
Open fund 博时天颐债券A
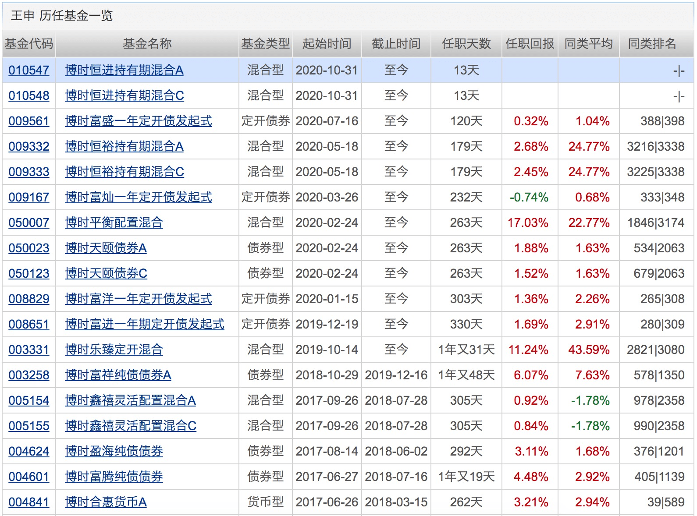click(106, 248)
